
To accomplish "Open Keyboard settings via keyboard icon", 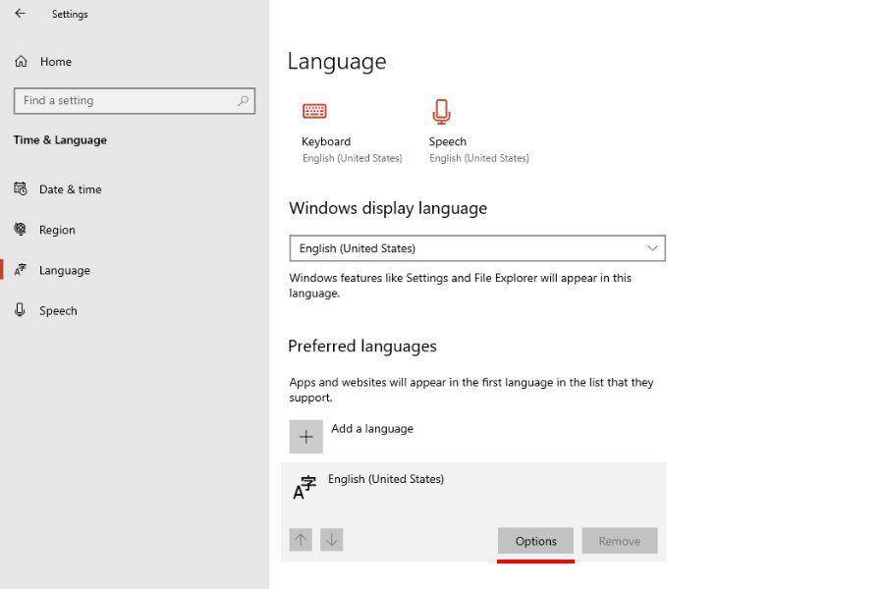I will [314, 111].
